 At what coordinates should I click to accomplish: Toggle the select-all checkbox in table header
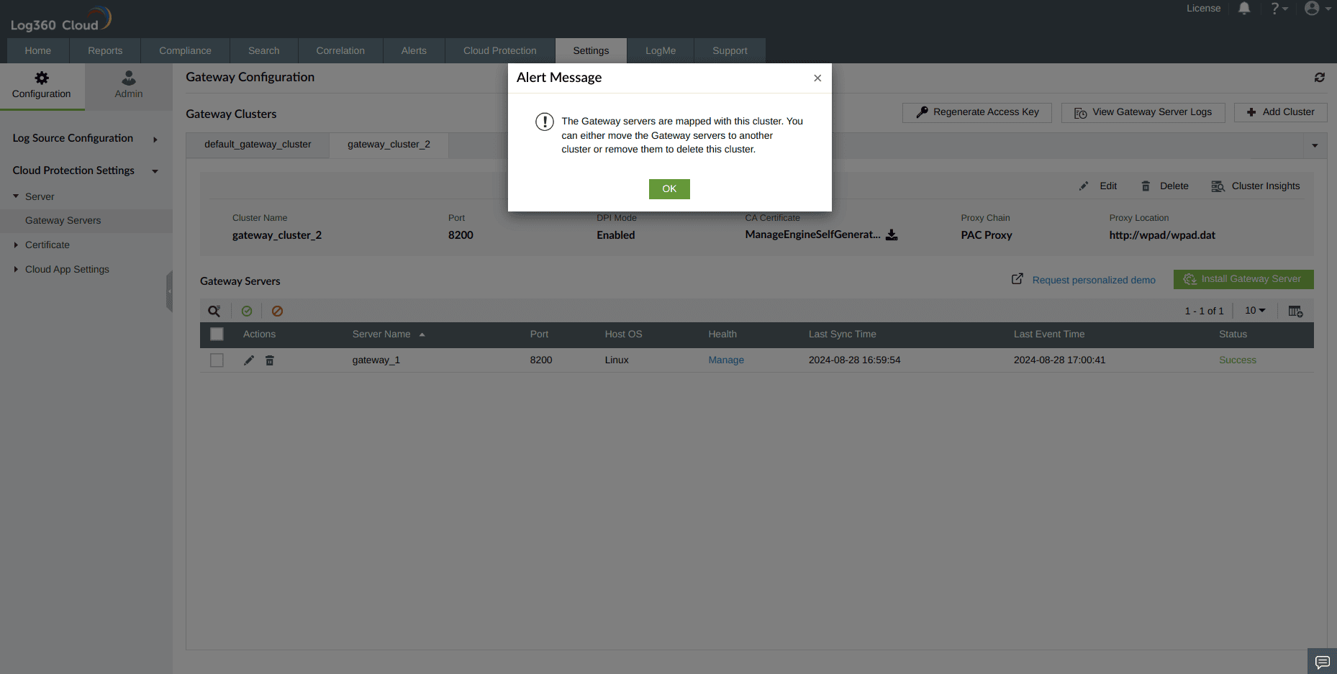click(x=217, y=334)
